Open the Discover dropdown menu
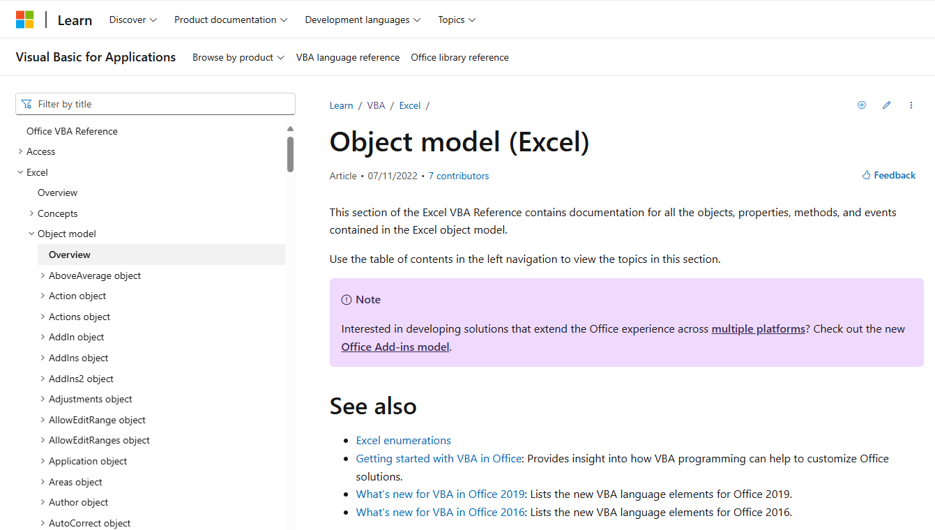The height and width of the screenshot is (530, 935). (x=133, y=20)
